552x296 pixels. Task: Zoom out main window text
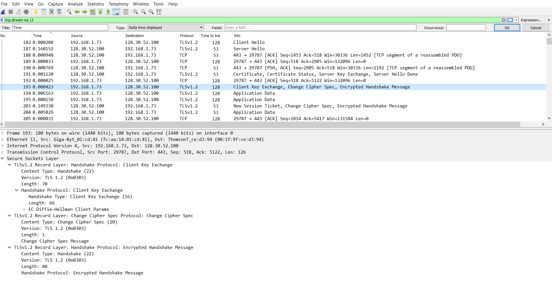tap(143, 12)
